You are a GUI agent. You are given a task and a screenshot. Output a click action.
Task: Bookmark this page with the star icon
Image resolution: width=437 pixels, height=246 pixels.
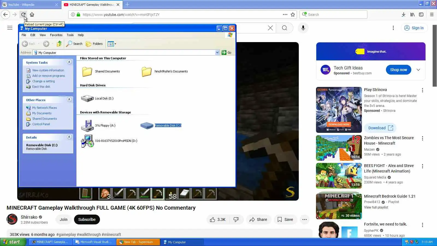[293, 14]
